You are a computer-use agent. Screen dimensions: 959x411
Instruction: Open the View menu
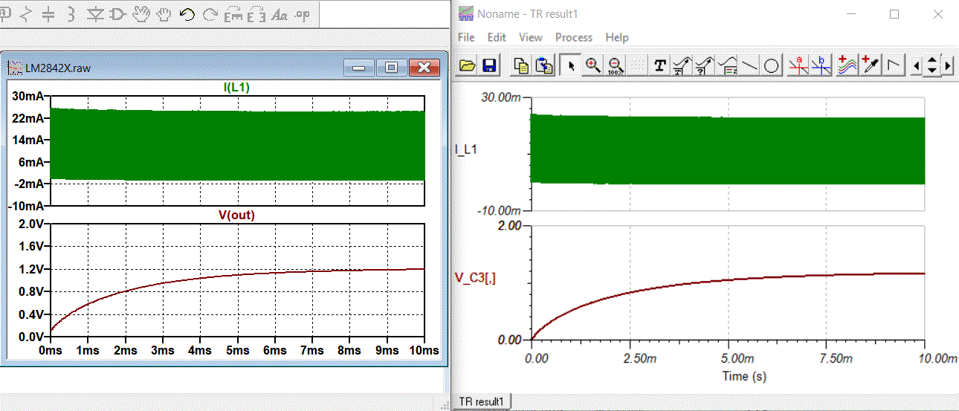pyautogui.click(x=531, y=37)
